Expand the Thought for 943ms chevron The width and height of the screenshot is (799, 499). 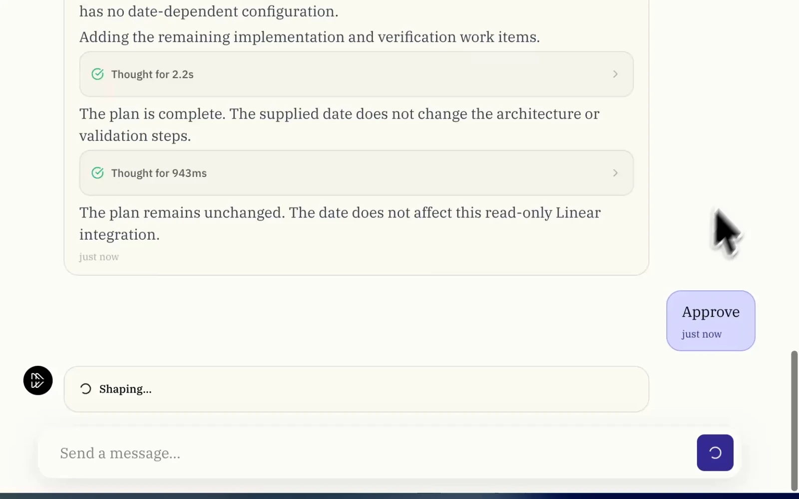(615, 173)
